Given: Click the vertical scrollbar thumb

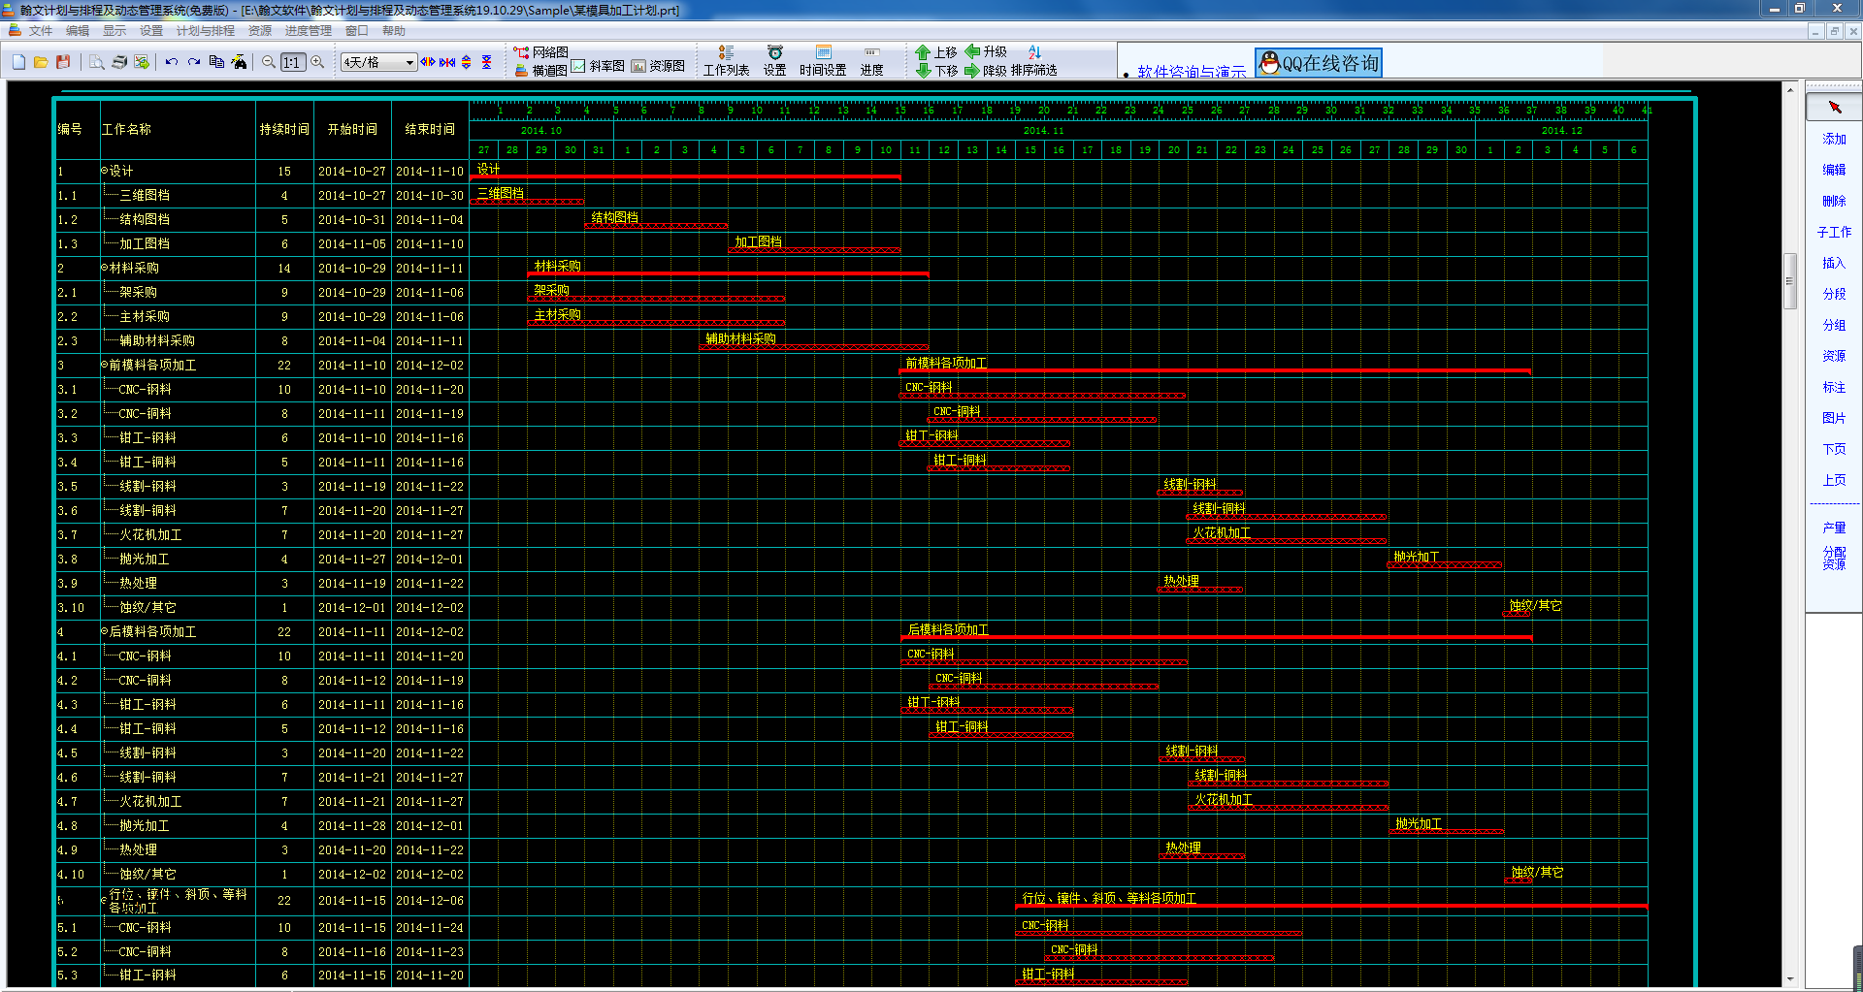Looking at the screenshot, I should [x=1790, y=279].
